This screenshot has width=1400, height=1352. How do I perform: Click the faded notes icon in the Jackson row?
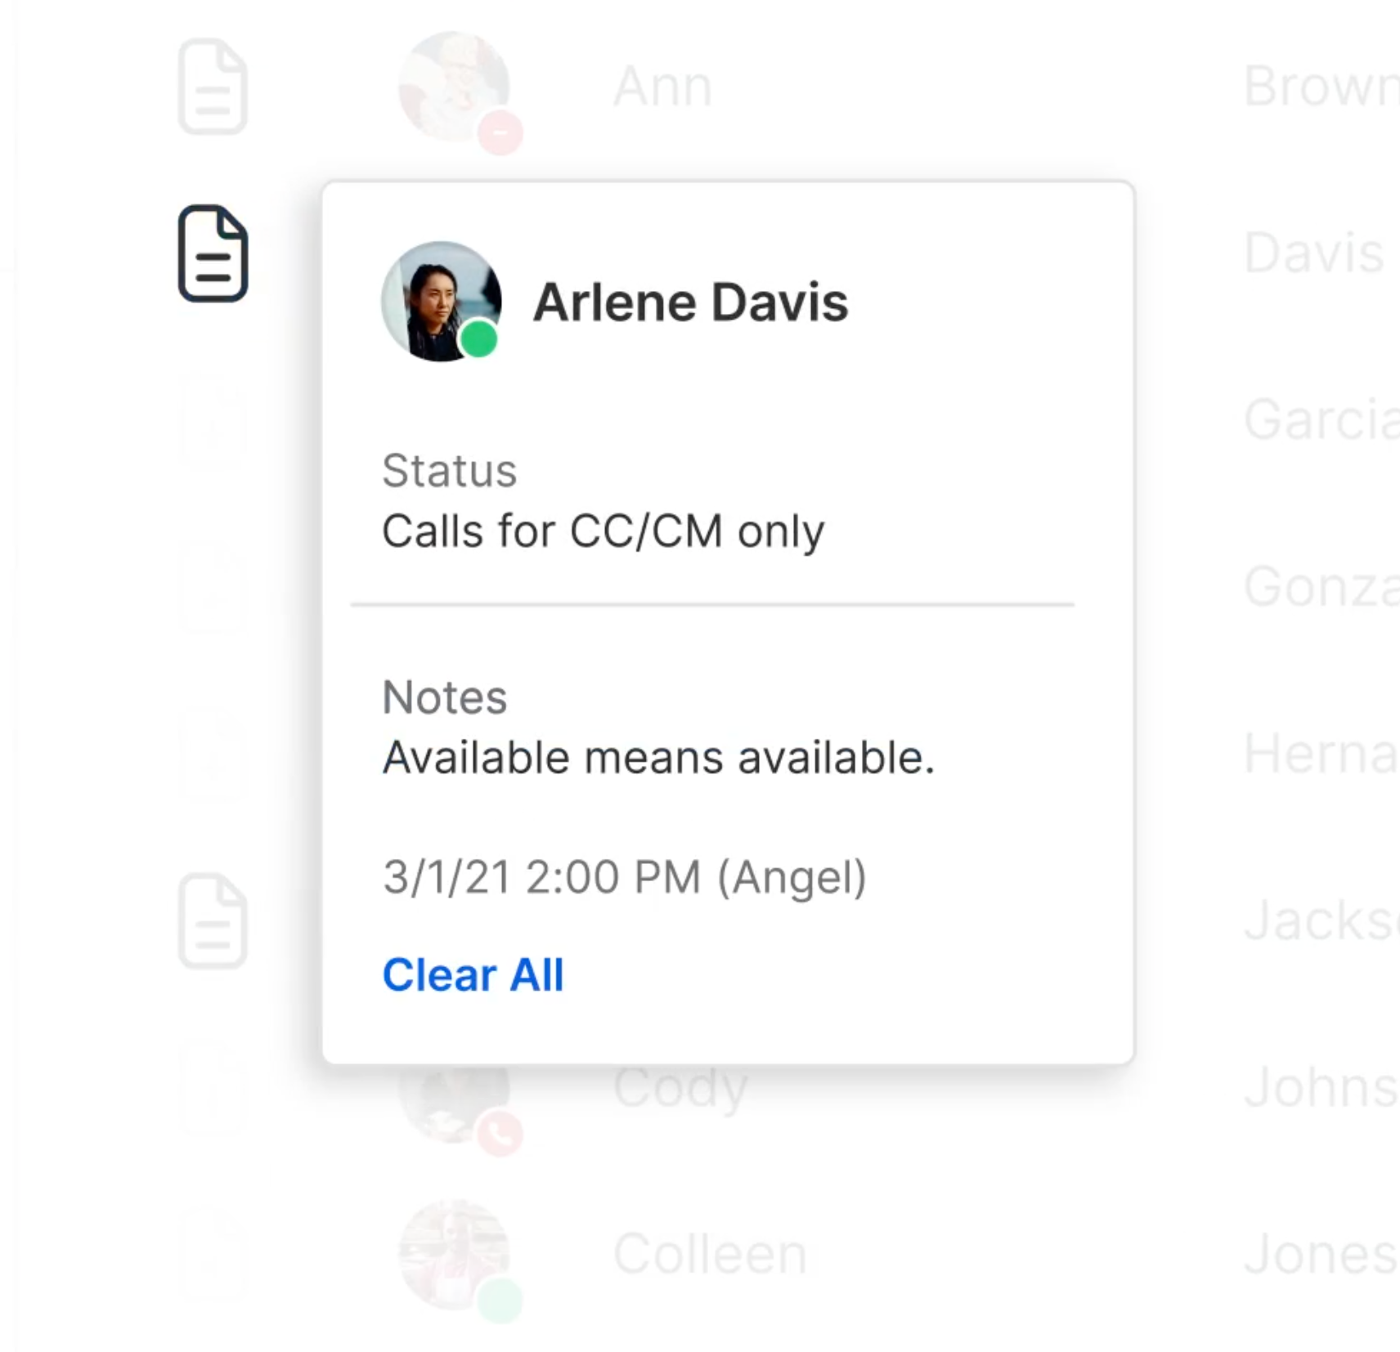213,920
